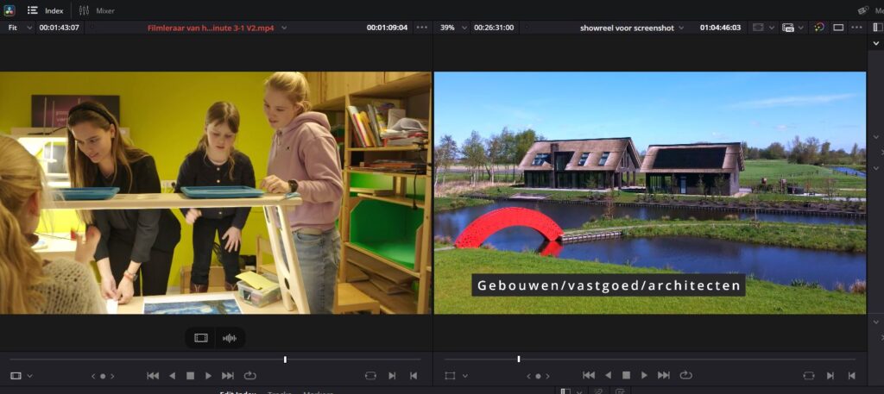Expand source viewer mode chevron at bottom left
The image size is (884, 394).
[x=30, y=375]
